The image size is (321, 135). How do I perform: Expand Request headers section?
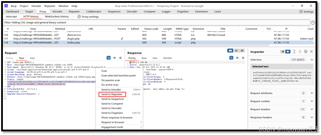(x=312, y=109)
